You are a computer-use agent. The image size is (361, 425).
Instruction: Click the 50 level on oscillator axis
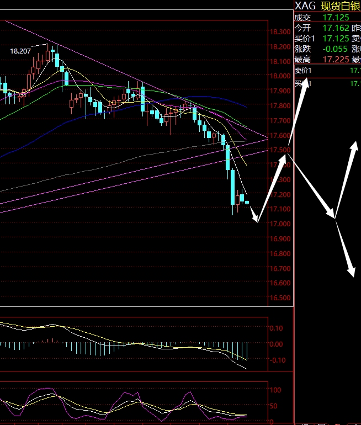[x=274, y=406]
